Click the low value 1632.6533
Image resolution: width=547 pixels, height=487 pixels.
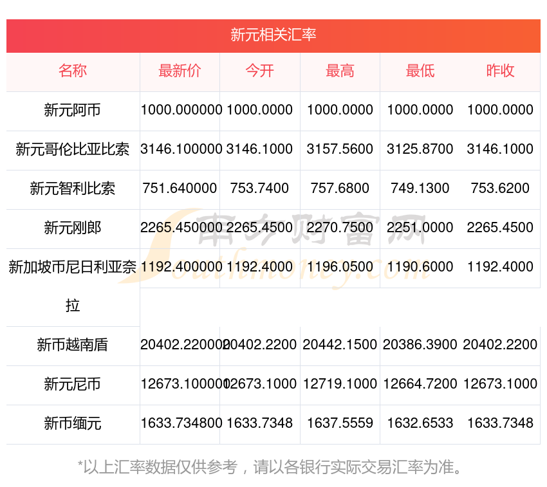[x=420, y=423]
